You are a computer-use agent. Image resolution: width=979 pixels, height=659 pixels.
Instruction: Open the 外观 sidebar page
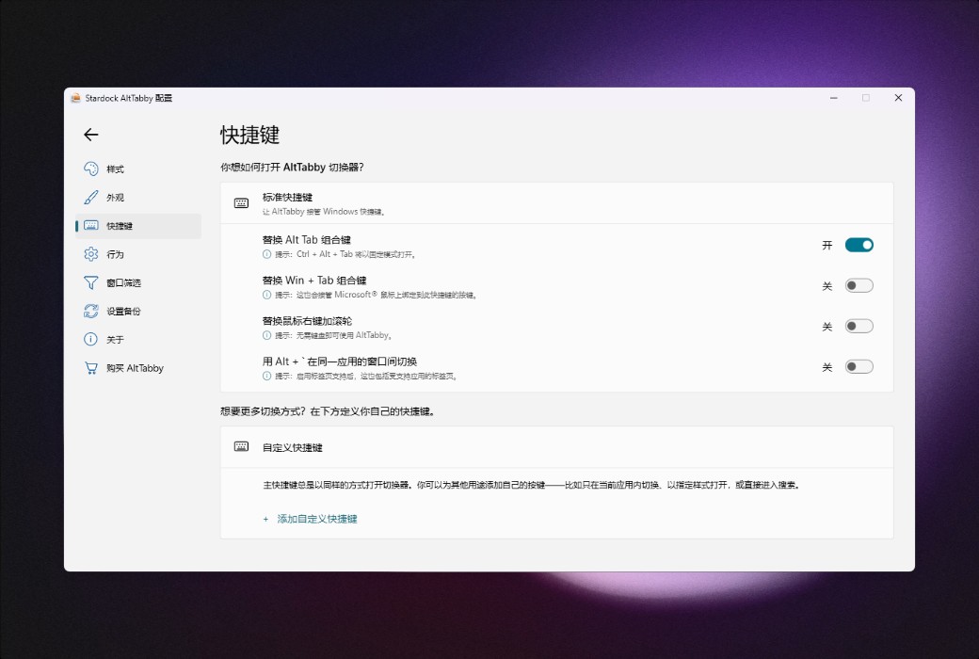[x=138, y=198]
